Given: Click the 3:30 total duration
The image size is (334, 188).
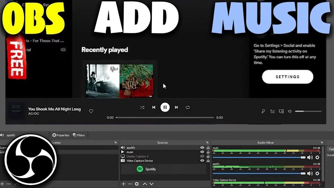Looking at the screenshot, I should (x=219, y=118).
